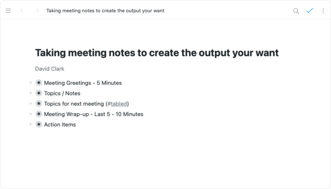Click the Meeting Wrap-up bullet dot
The width and height of the screenshot is (331, 189).
coord(39,114)
